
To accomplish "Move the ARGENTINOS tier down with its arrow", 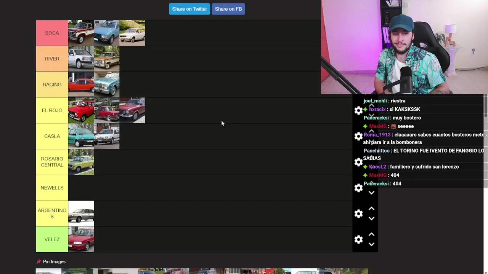I will (371, 219).
